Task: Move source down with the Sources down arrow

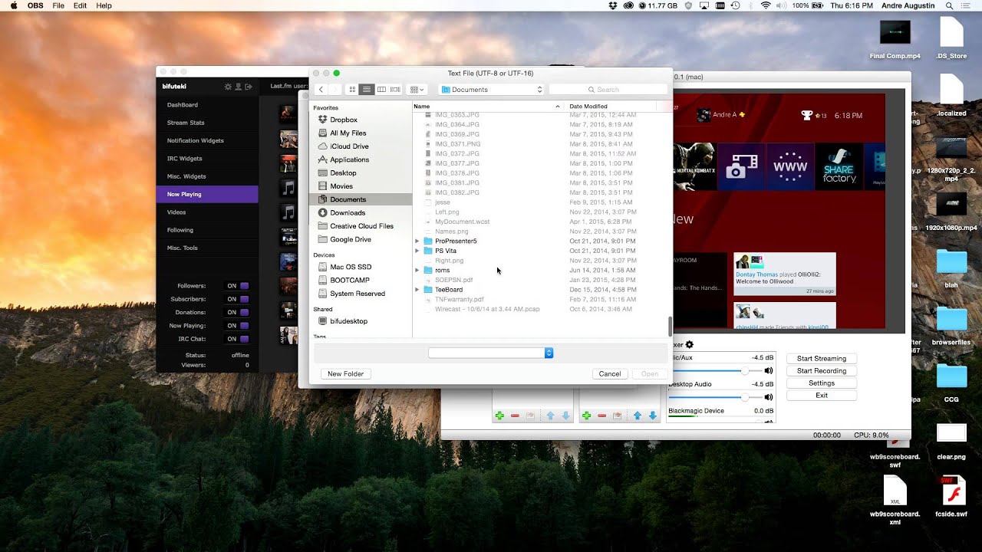Action: point(653,416)
